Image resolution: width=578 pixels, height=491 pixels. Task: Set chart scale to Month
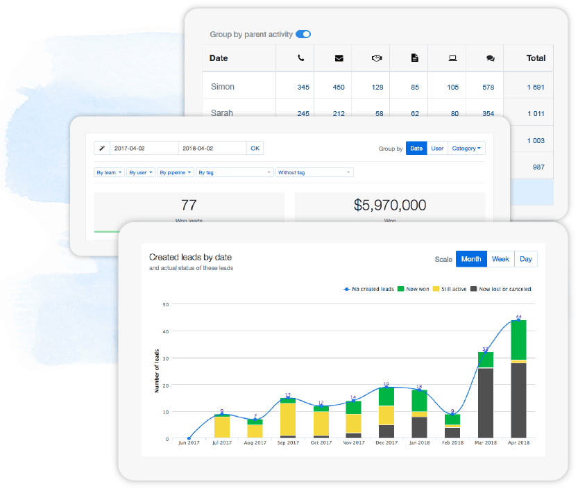pyautogui.click(x=471, y=259)
